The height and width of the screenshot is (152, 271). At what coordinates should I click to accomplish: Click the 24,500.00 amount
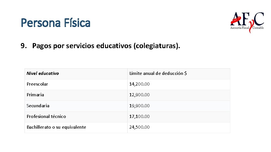(139, 127)
